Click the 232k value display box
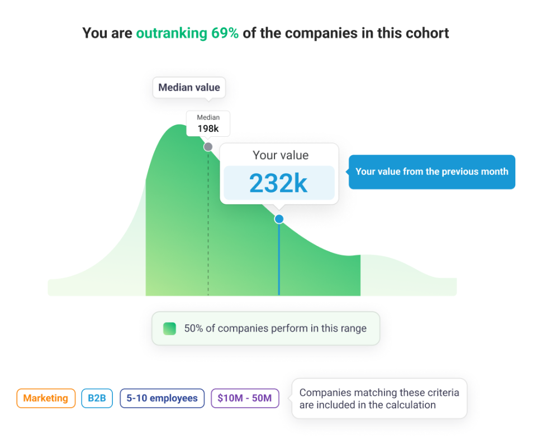The height and width of the screenshot is (440, 541). 279,183
